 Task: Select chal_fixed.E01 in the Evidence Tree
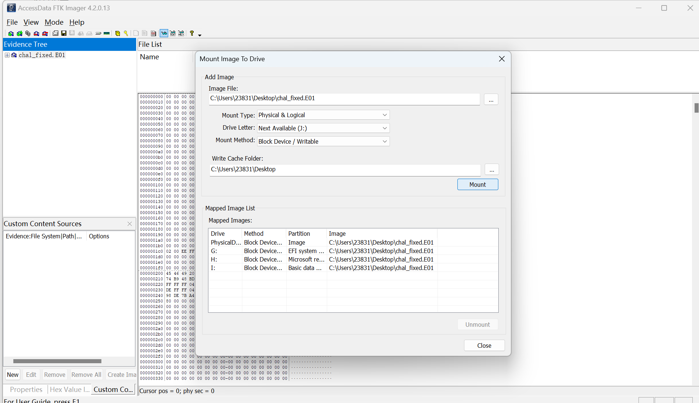42,55
